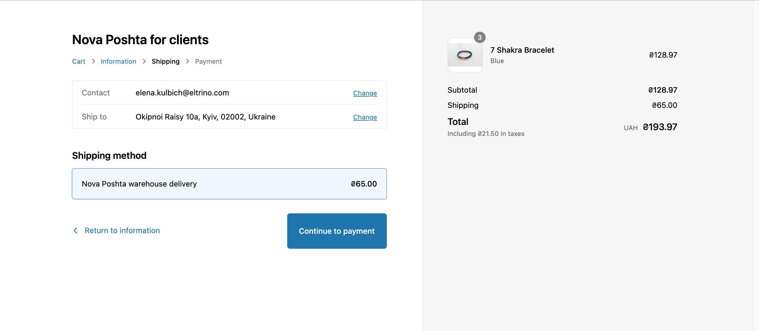Click the Blue variant label
Image resolution: width=759 pixels, height=331 pixels.
(x=497, y=61)
